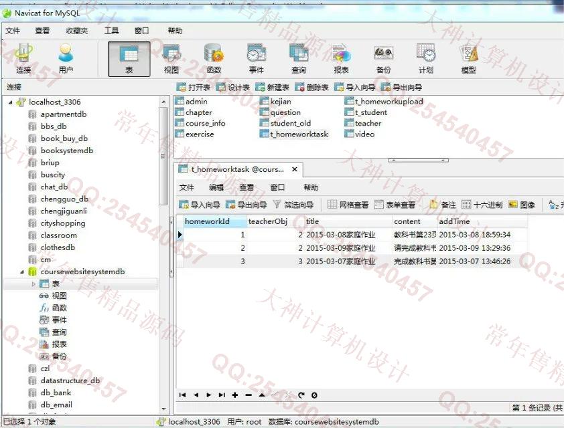Select the 事件 (Event) toolbar icon

click(x=257, y=59)
